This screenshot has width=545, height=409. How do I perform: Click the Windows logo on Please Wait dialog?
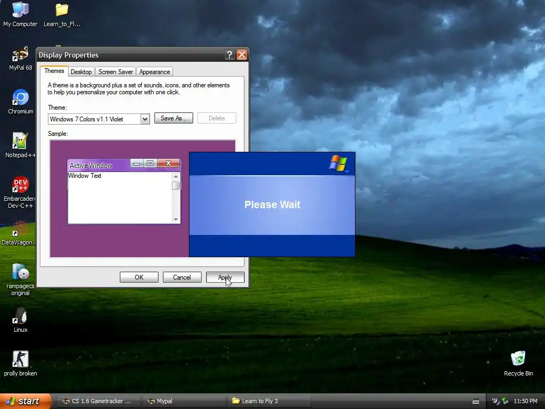338,163
